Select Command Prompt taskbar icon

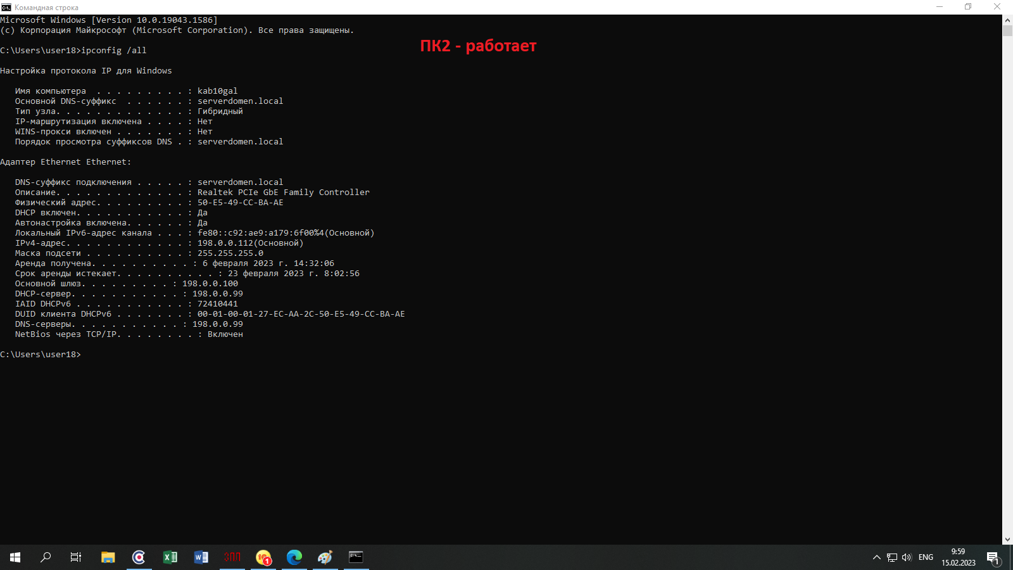click(x=356, y=557)
